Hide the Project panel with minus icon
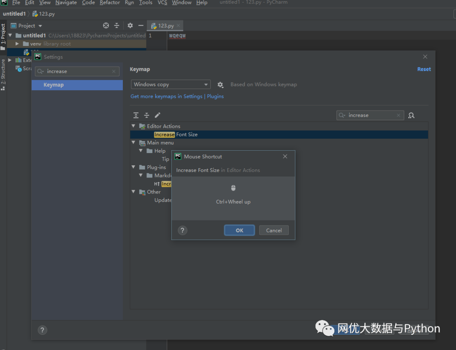 click(141, 26)
